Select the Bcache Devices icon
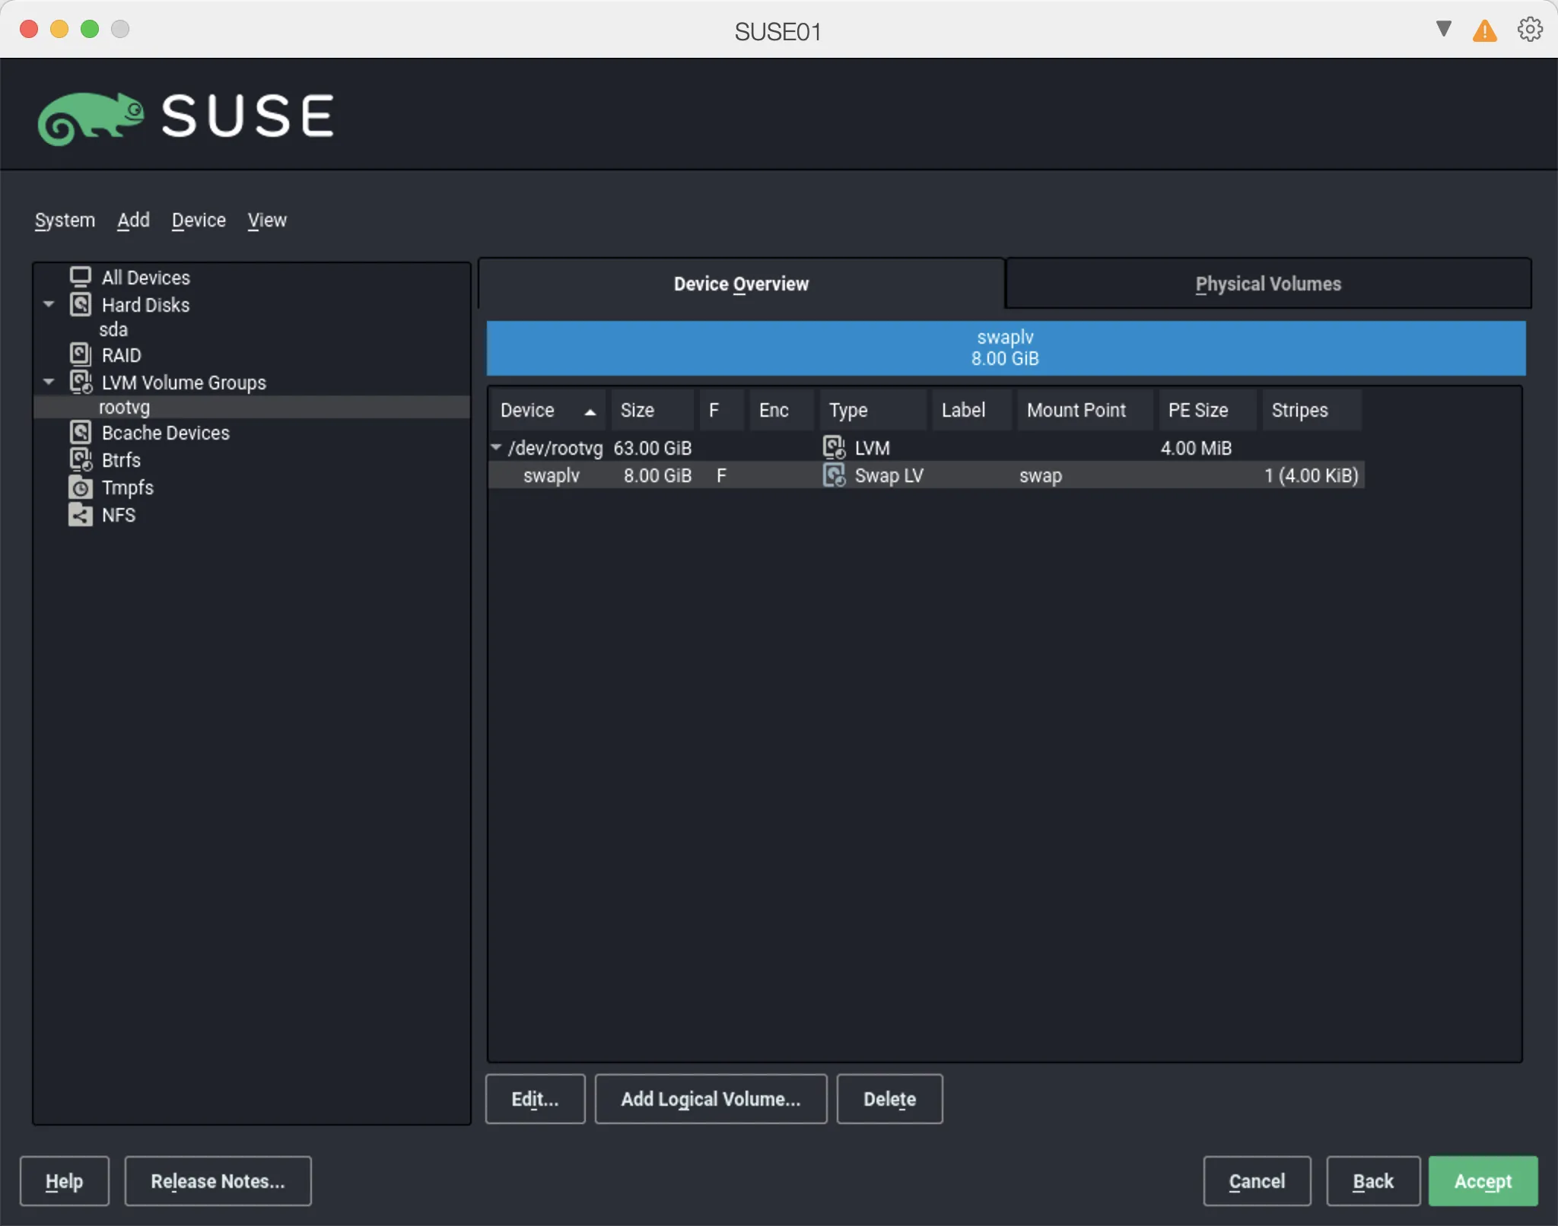The height and width of the screenshot is (1226, 1558). tap(81, 431)
